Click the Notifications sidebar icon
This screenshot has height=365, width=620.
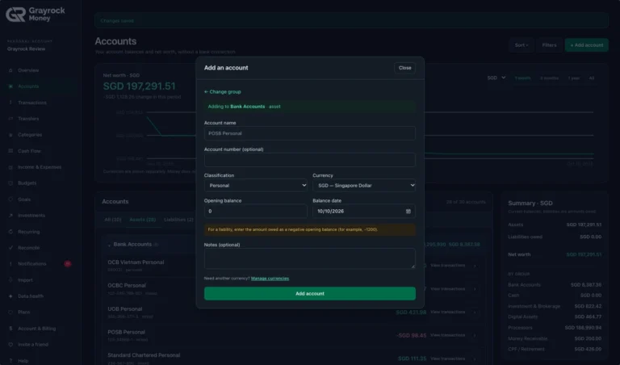pos(10,264)
